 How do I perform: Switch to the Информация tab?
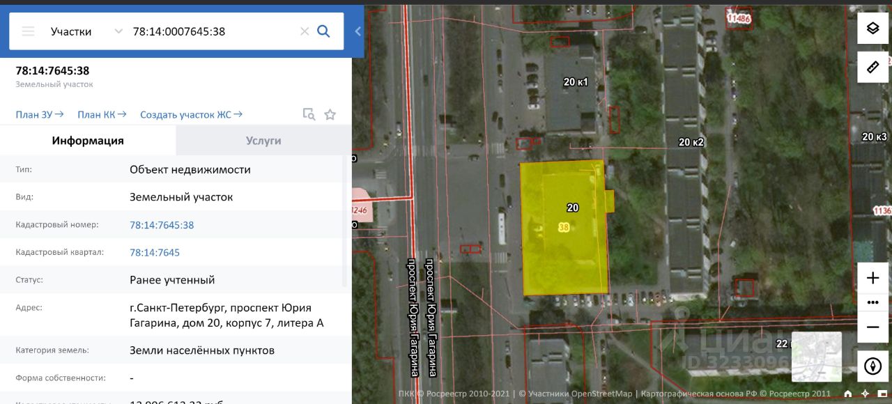[88, 141]
